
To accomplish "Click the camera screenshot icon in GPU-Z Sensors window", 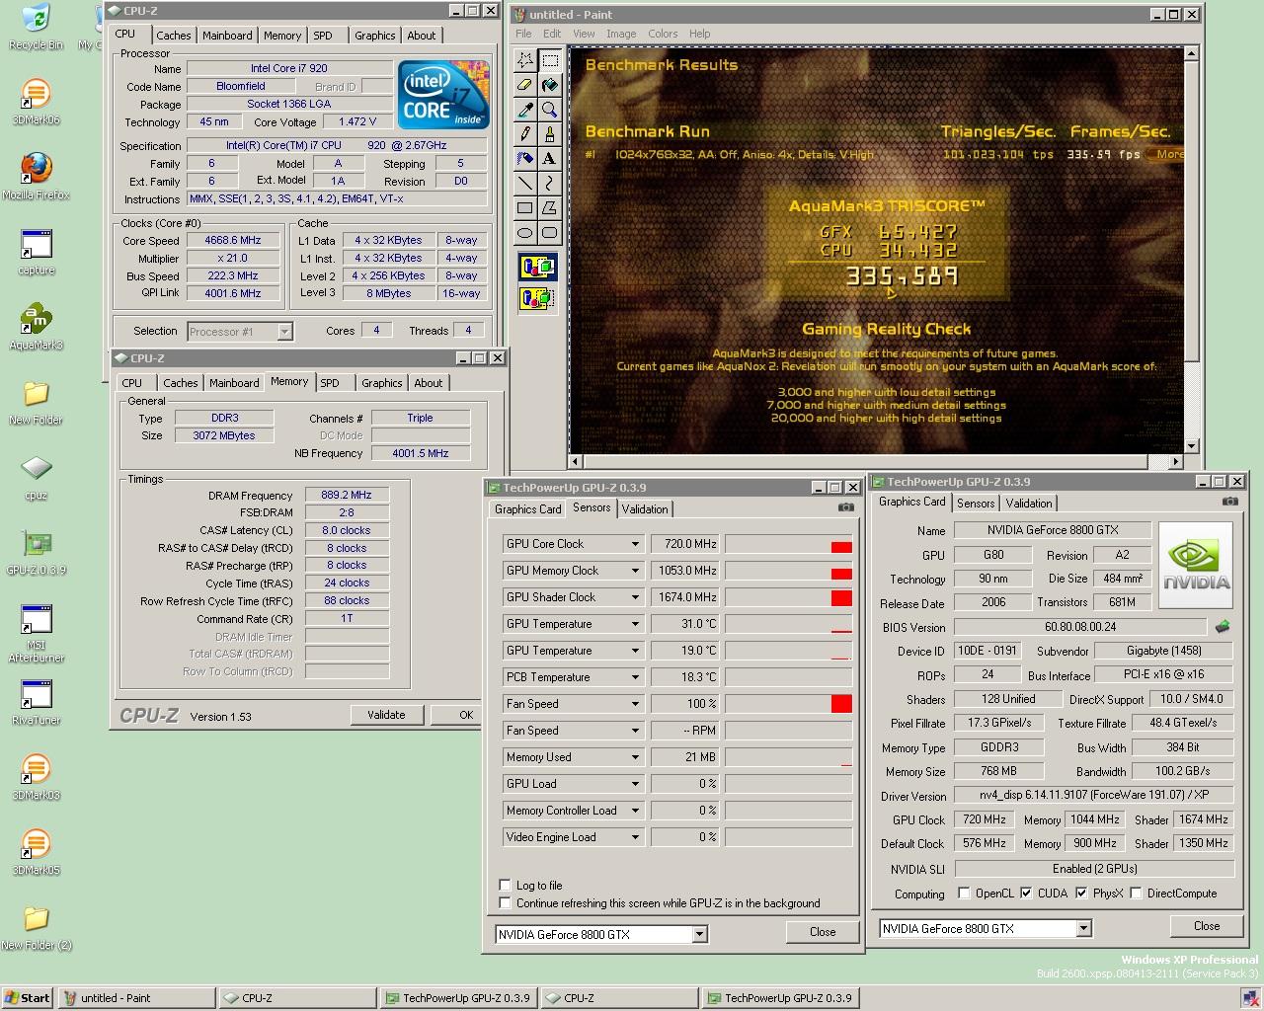I will [846, 507].
